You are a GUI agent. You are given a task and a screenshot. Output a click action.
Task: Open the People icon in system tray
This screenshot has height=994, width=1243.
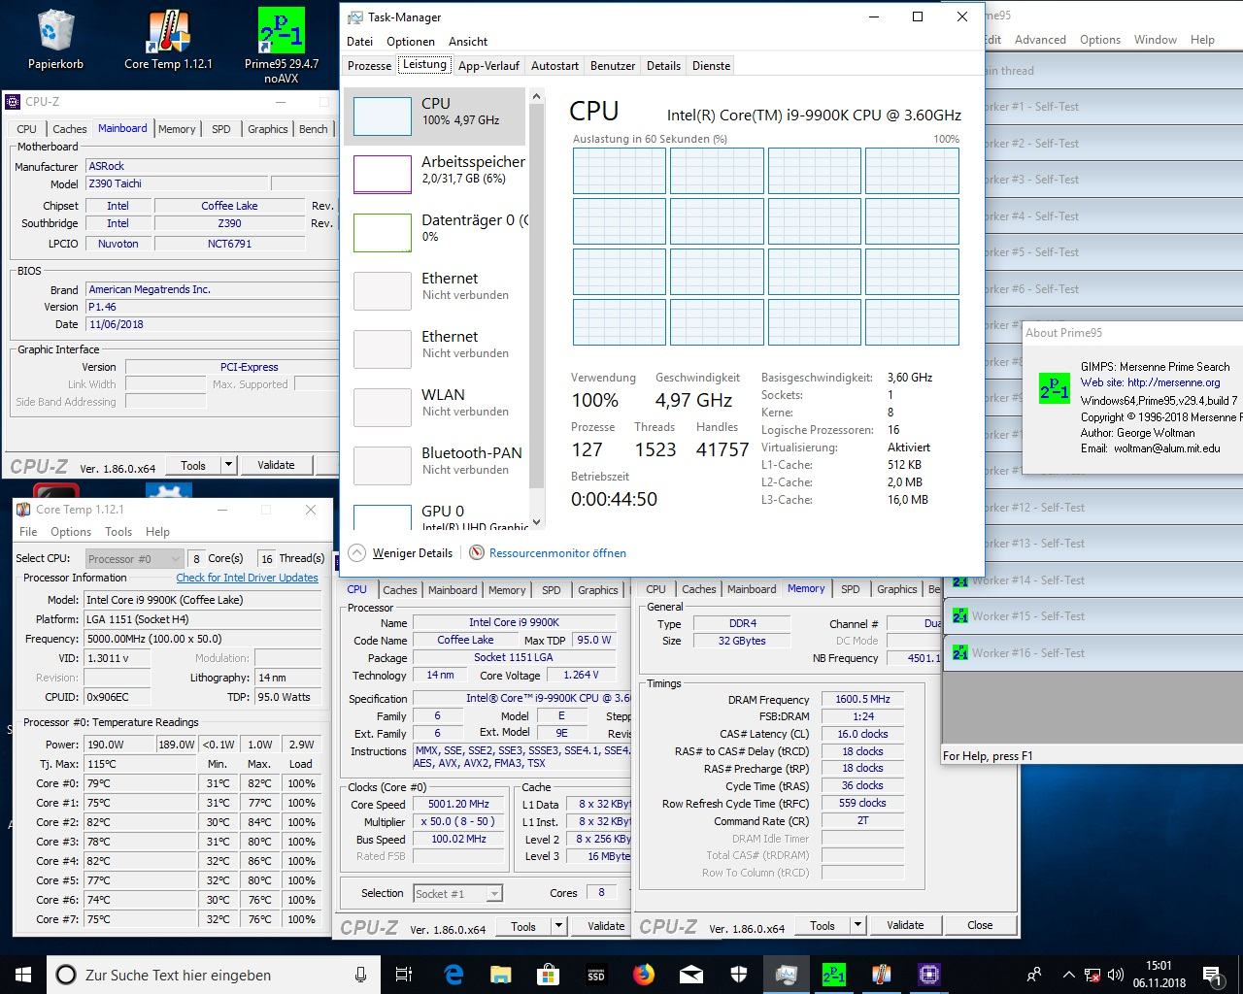(1034, 975)
